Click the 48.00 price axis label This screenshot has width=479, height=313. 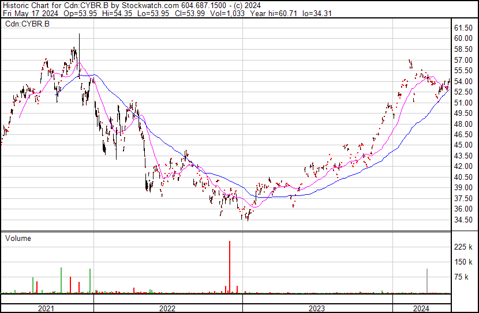tap(463, 124)
